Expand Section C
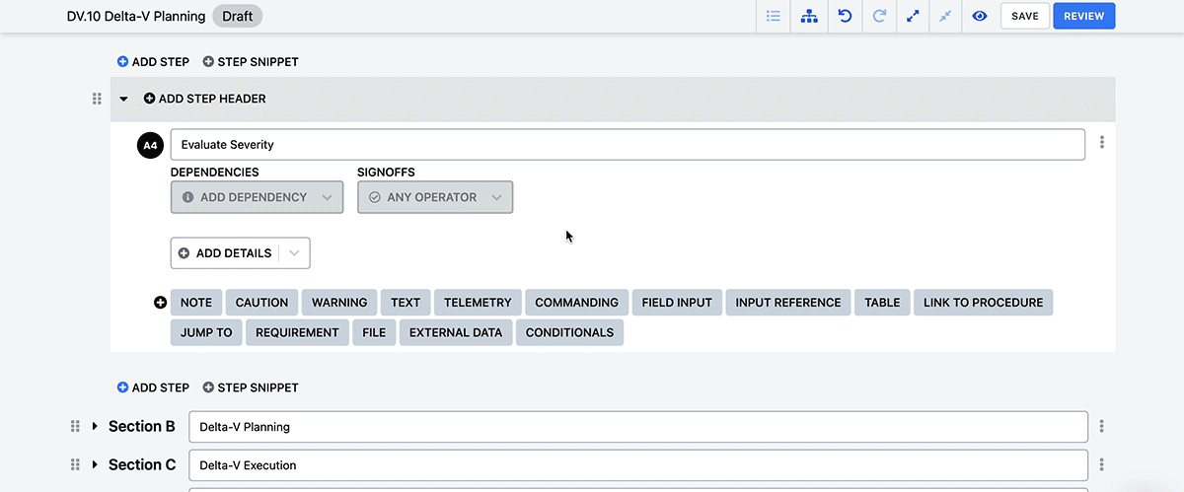The width and height of the screenshot is (1184, 492). [95, 464]
